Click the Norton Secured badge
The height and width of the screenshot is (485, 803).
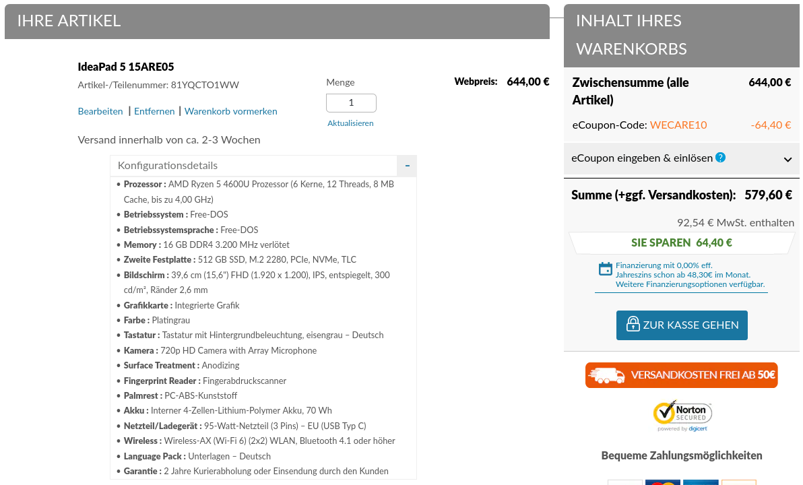click(682, 416)
